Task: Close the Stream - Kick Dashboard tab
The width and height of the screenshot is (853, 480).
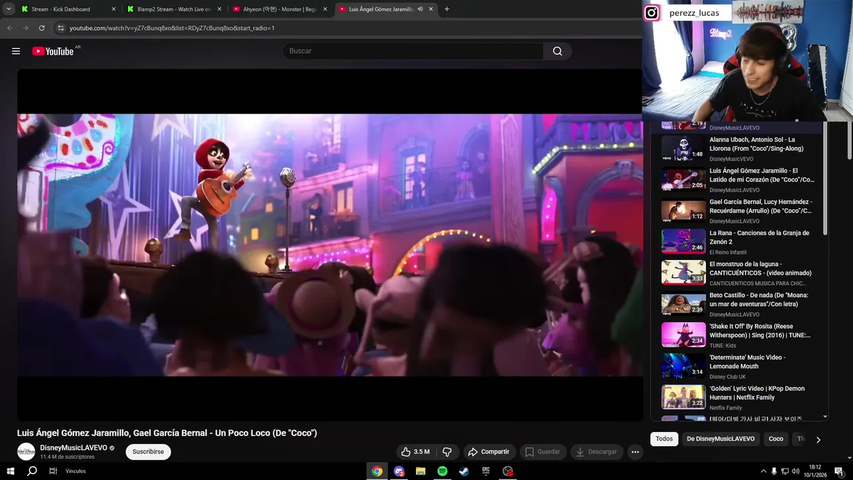Action: (x=113, y=9)
